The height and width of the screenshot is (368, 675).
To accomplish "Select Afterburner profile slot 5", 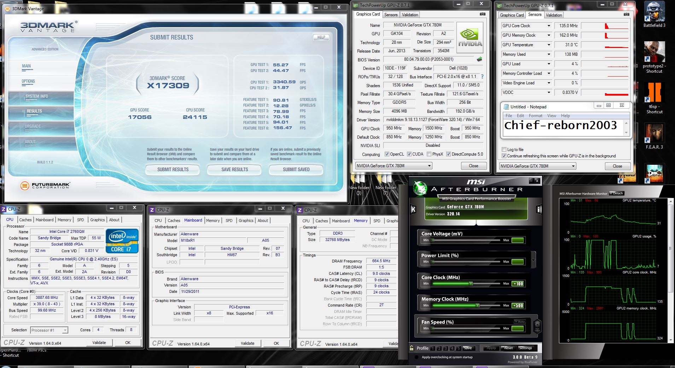I will [x=458, y=348].
